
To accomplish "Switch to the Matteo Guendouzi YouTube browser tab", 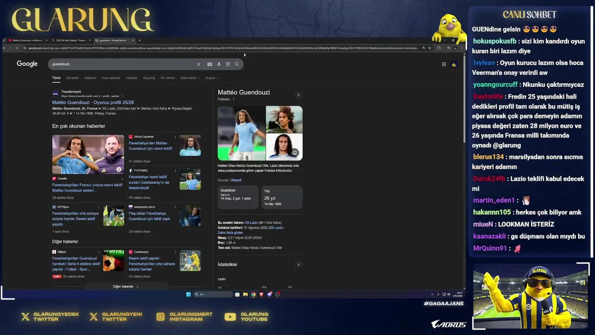I will tap(27, 40).
